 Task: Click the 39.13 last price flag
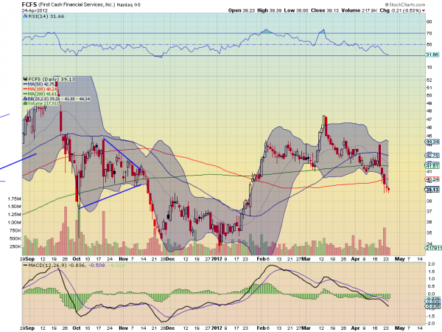pyautogui.click(x=432, y=190)
